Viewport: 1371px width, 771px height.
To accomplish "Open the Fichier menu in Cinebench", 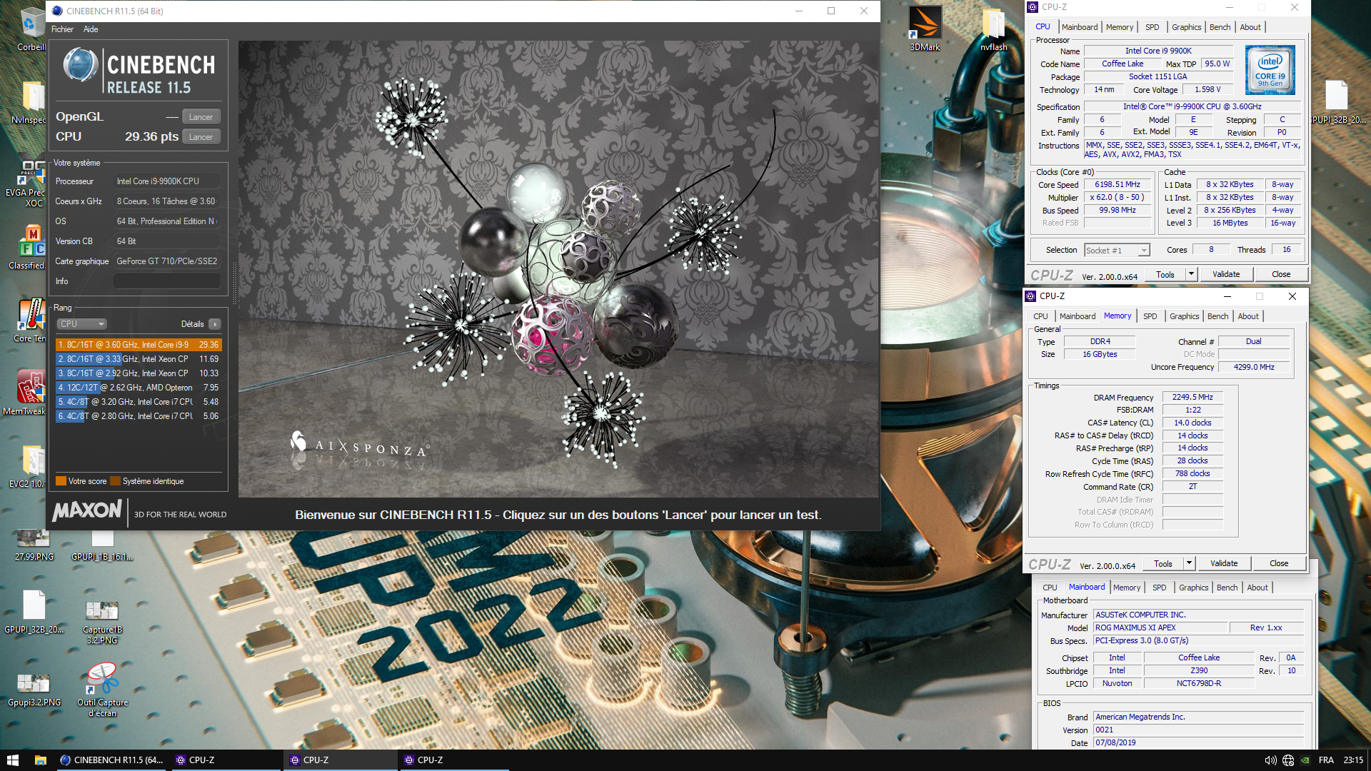I will (62, 29).
